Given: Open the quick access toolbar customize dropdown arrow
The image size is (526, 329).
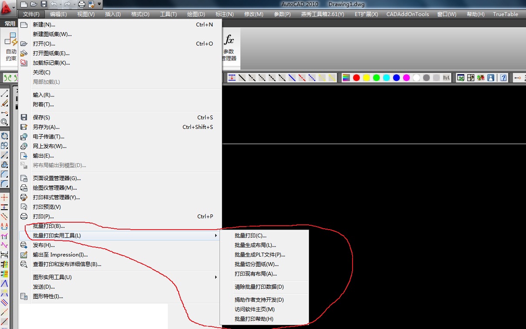Looking at the screenshot, I should click(100, 4).
